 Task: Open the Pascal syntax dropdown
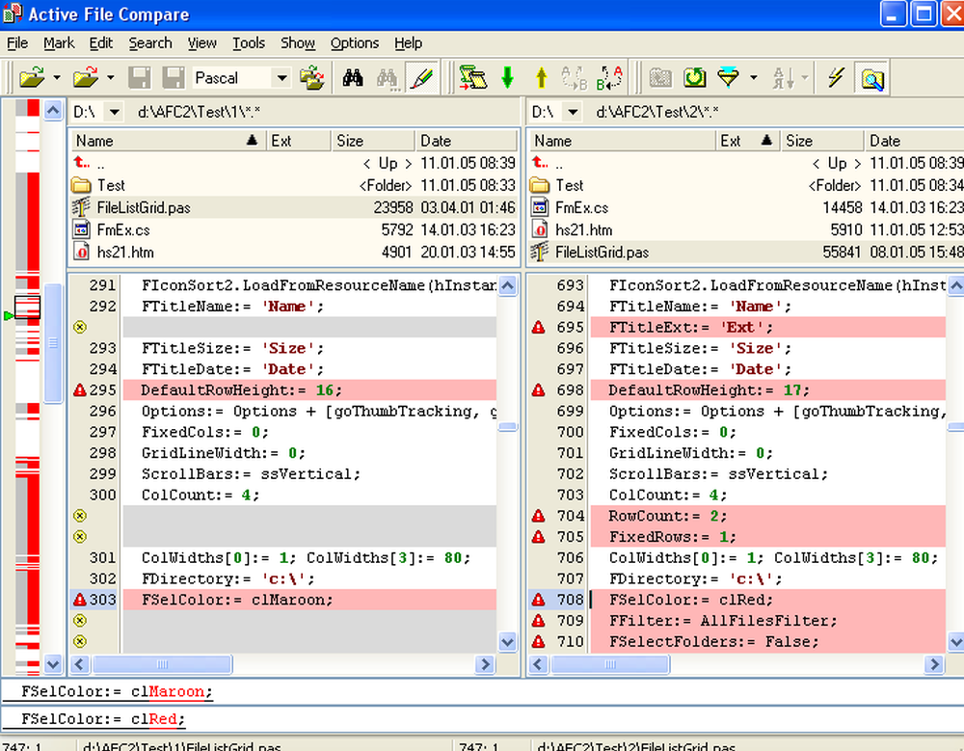281,78
